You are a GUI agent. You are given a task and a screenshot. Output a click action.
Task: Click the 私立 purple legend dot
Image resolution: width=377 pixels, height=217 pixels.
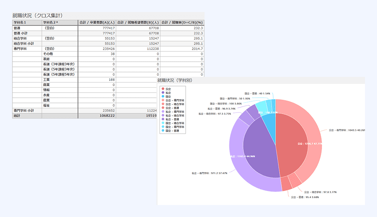click(162, 92)
